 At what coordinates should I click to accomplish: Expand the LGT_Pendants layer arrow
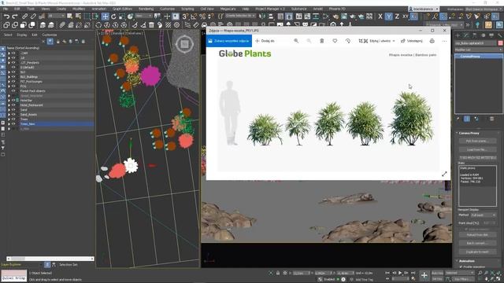[9, 63]
